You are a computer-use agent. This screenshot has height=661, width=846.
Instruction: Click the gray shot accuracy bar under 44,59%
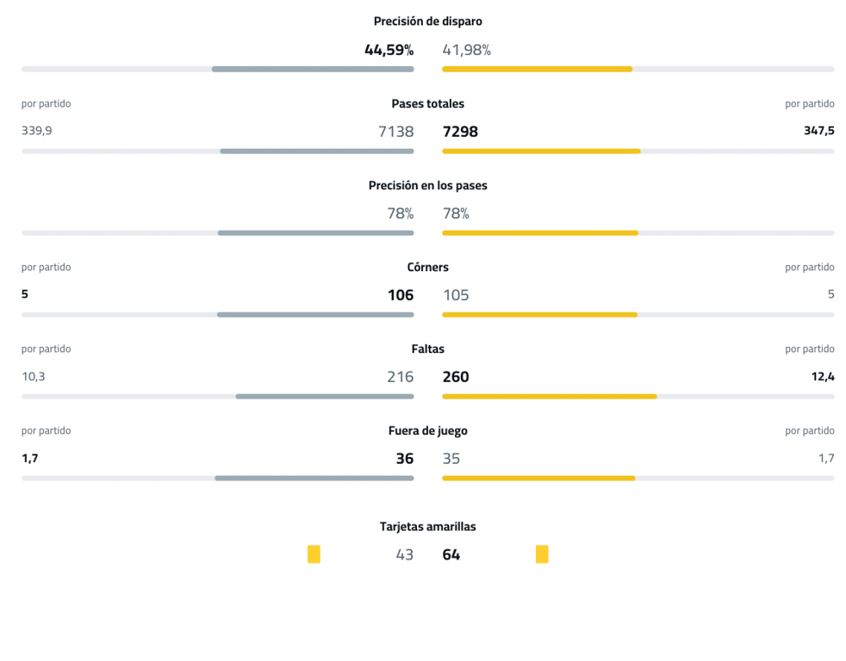(x=313, y=69)
